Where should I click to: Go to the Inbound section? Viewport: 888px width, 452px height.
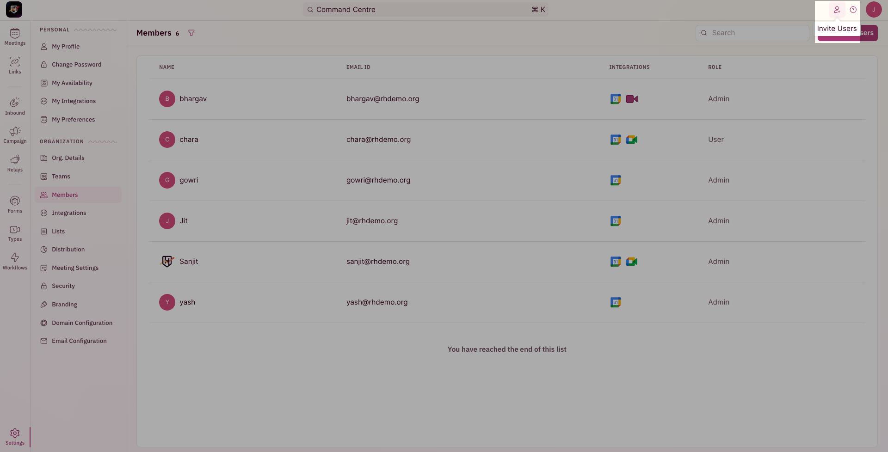pos(15,106)
